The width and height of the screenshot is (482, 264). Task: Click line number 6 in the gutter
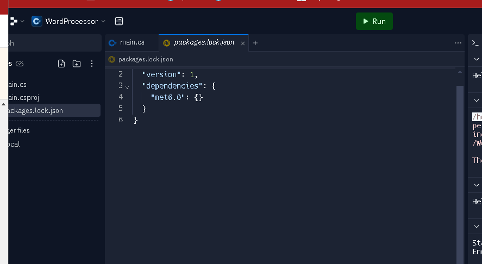click(x=121, y=120)
